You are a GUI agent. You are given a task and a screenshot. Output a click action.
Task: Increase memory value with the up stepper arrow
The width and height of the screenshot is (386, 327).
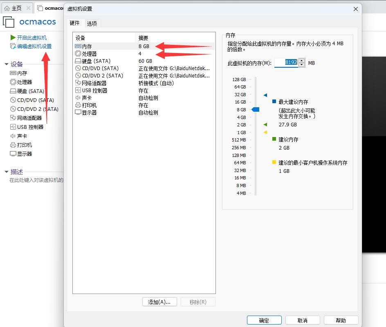coord(302,61)
